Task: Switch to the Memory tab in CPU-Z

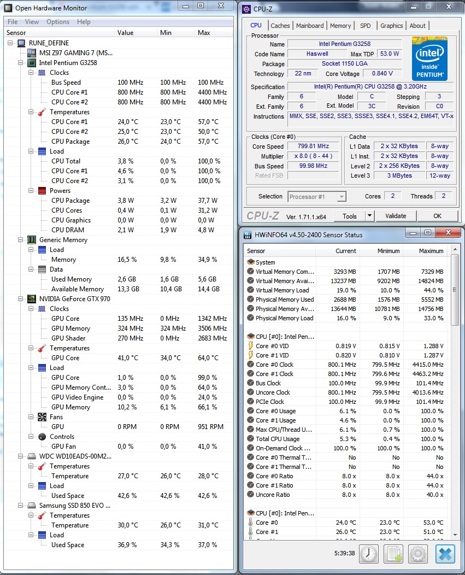Action: click(340, 26)
